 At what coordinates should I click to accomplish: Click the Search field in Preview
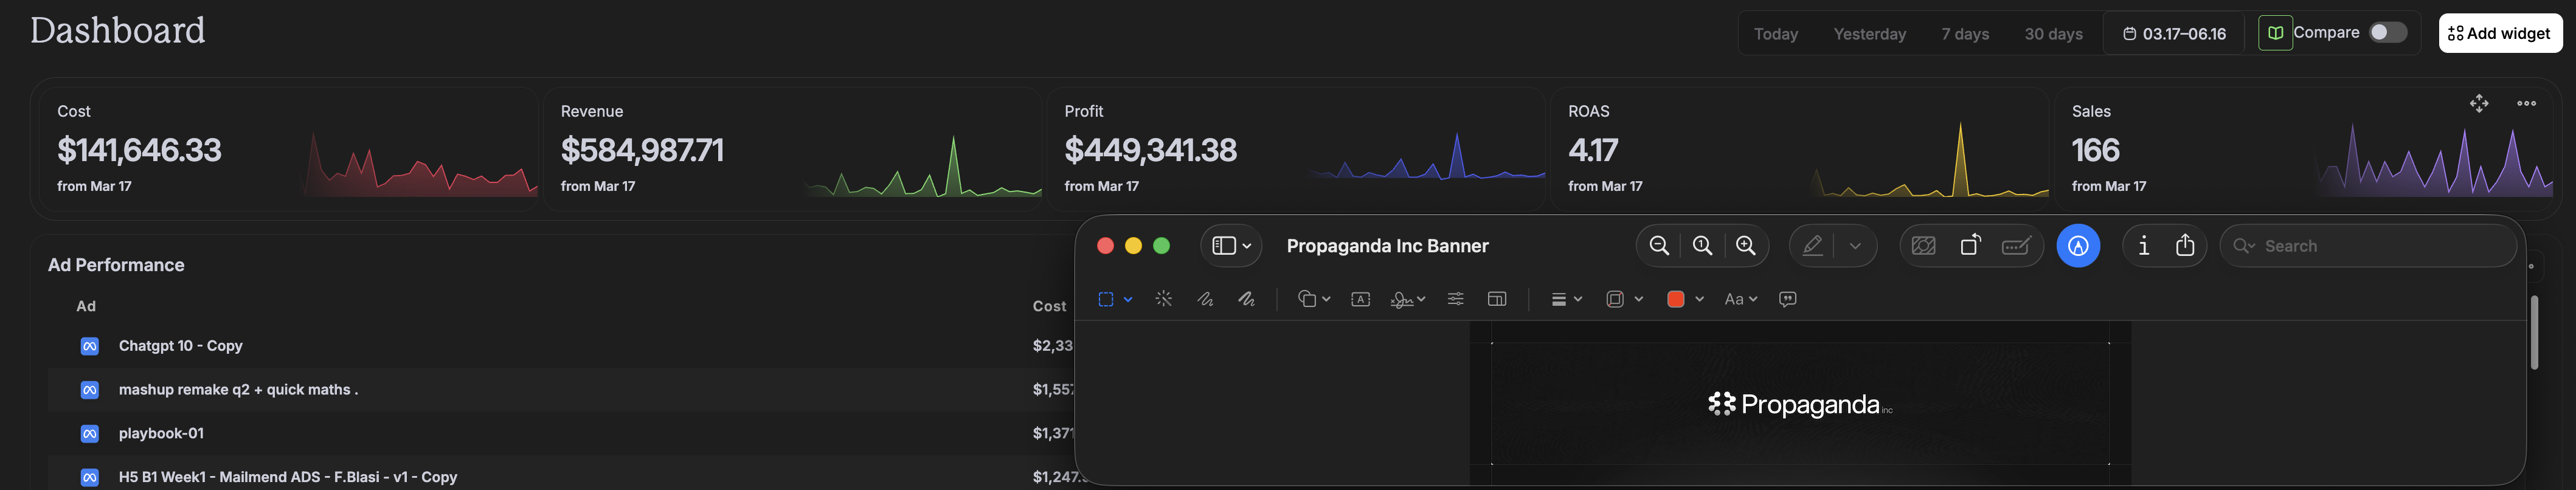point(2368,246)
